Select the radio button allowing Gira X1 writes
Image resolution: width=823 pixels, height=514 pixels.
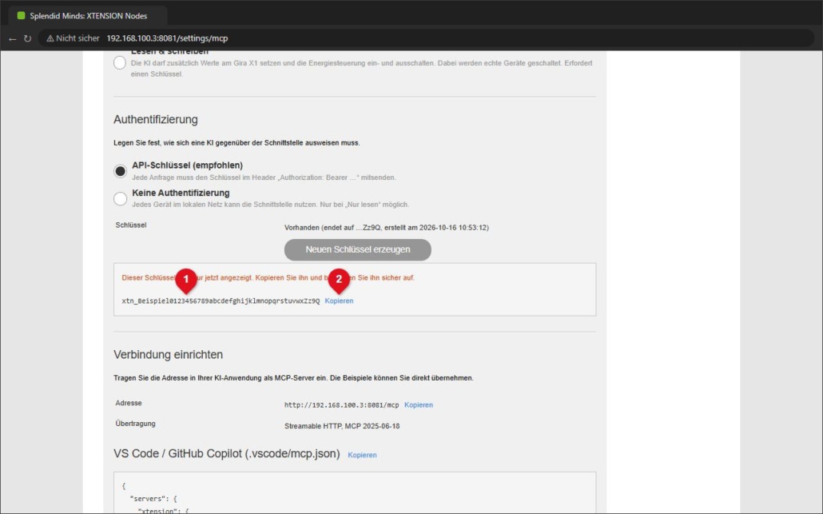click(120, 62)
